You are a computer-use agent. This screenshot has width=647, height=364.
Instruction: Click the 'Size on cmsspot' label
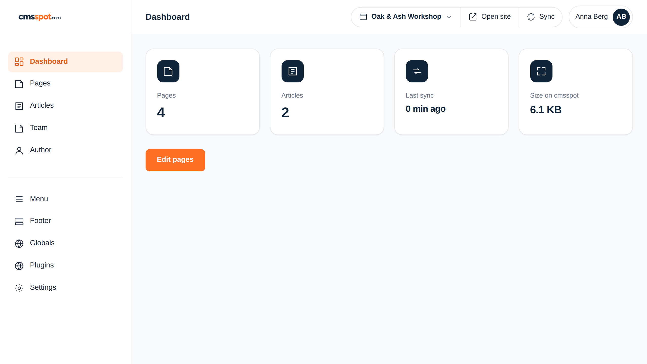point(554,96)
